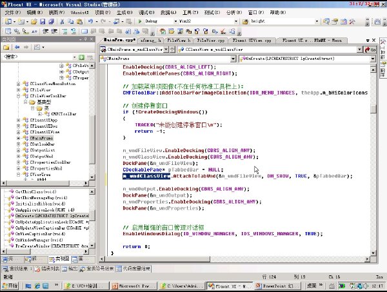Click the Uncomment Selection icon

pos(74,31)
